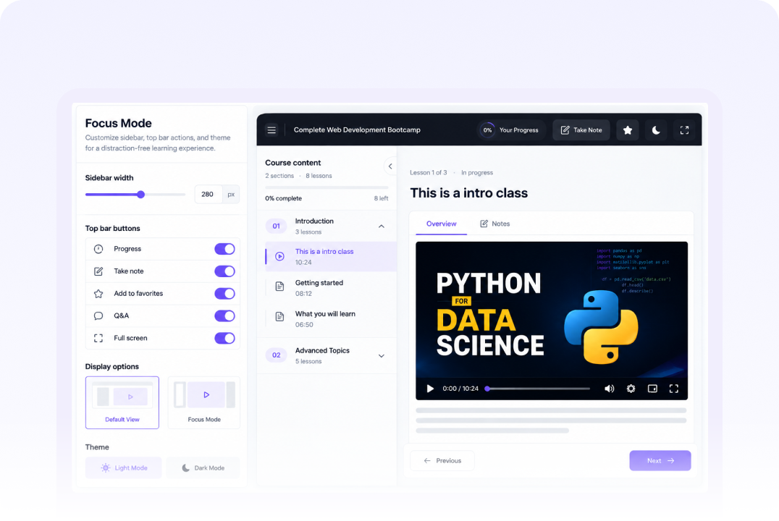Collapse the Introduction section chevron
The height and width of the screenshot is (521, 779).
click(x=381, y=226)
